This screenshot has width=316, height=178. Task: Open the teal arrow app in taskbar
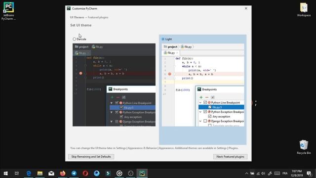point(108,174)
